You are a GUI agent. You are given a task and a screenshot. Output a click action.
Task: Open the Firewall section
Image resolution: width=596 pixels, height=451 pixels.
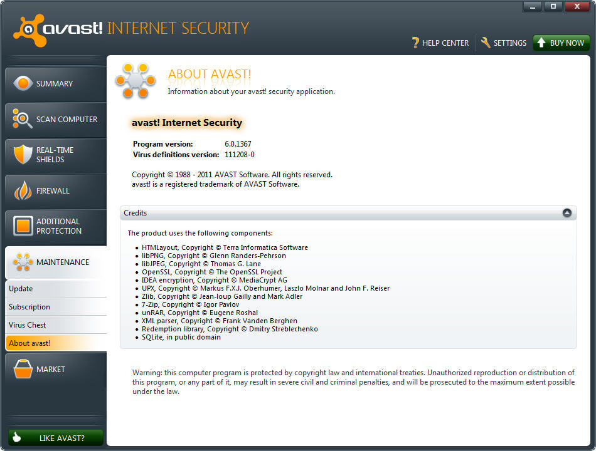[56, 191]
